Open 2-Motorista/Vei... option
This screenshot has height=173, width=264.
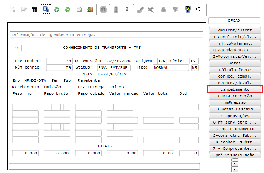(x=235, y=56)
